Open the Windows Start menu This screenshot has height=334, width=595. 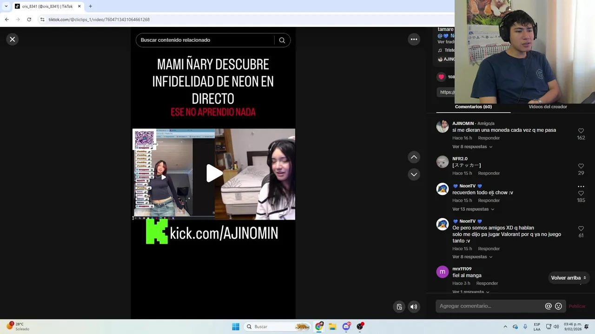pos(236,327)
